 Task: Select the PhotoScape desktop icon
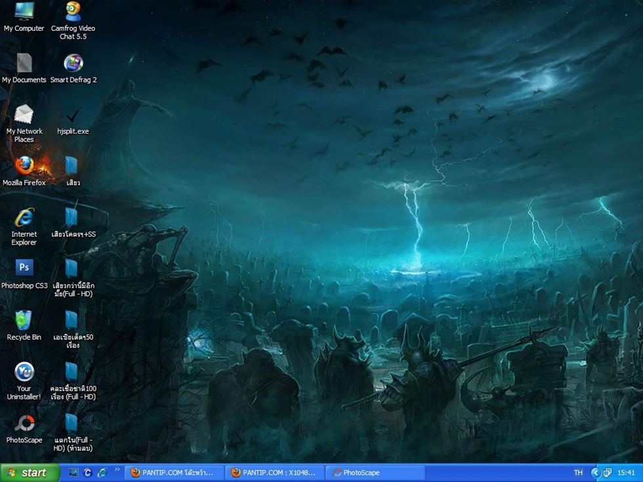24,429
